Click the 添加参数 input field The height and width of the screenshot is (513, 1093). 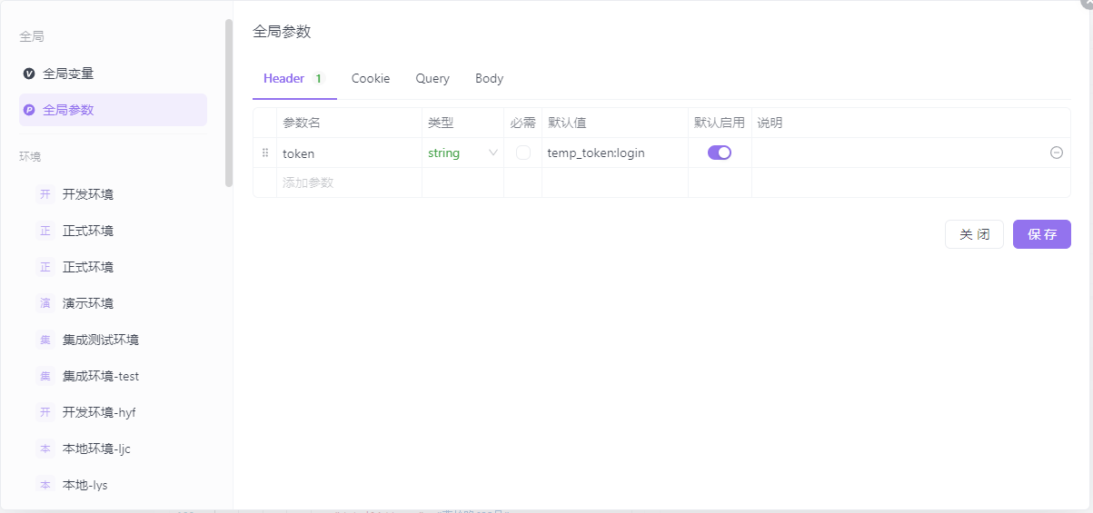(350, 183)
